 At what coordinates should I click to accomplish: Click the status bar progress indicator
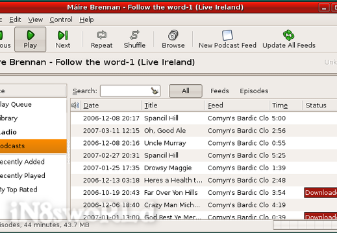point(305,225)
